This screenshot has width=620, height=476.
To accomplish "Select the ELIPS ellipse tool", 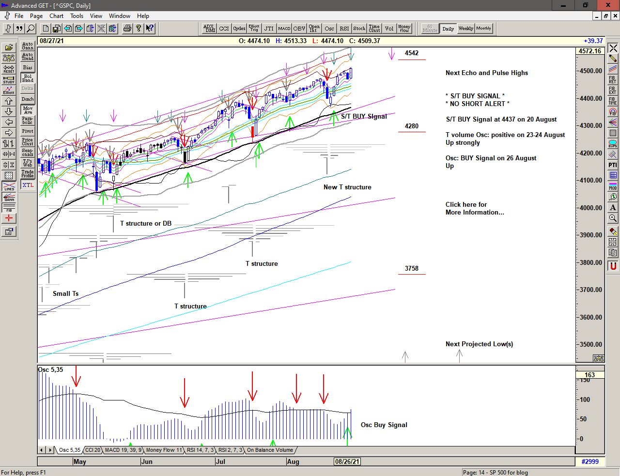I will pos(613,143).
